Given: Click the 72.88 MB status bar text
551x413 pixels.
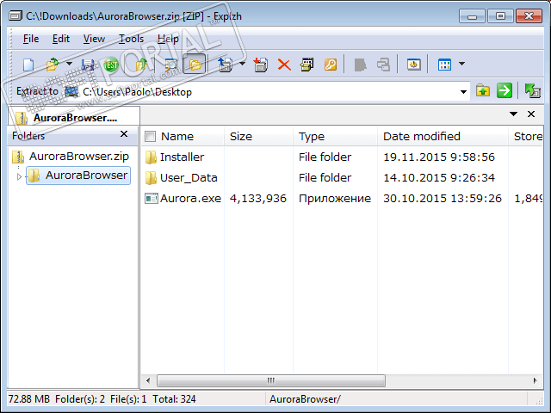Looking at the screenshot, I should (x=28, y=399).
